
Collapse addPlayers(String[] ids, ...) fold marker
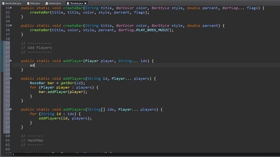pyautogui.click(x=11, y=109)
